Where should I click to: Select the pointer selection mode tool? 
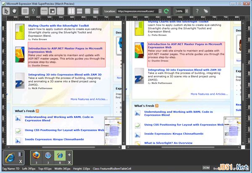point(6,10)
